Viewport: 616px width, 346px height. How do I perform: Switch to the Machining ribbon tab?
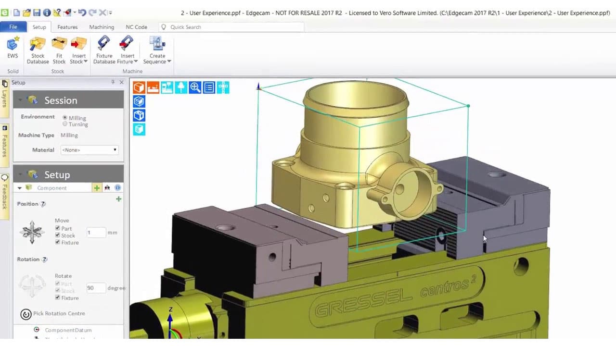[101, 27]
